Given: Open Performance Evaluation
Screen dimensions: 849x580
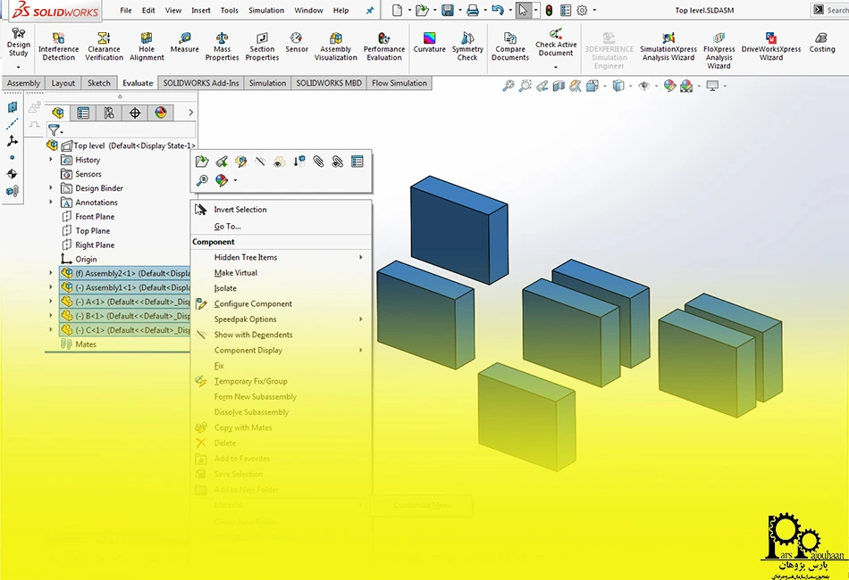Looking at the screenshot, I should [x=384, y=46].
